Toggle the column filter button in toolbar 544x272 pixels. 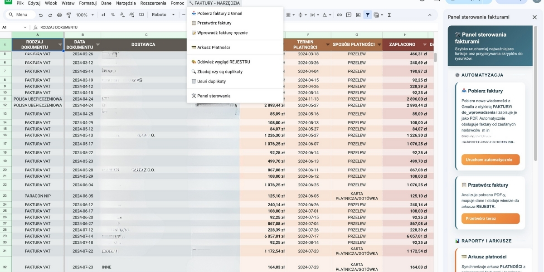(x=367, y=15)
